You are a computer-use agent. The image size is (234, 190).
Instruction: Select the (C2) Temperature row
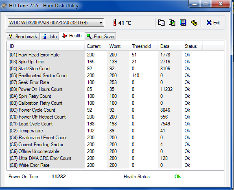point(116,131)
